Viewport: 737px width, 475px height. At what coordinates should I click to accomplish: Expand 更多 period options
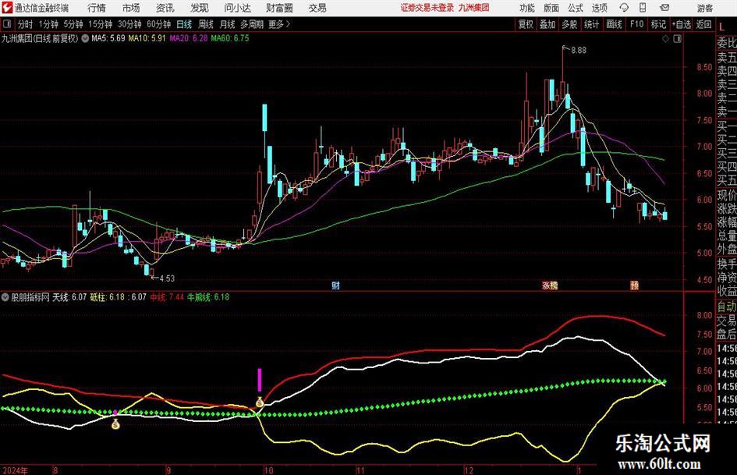tap(280, 24)
